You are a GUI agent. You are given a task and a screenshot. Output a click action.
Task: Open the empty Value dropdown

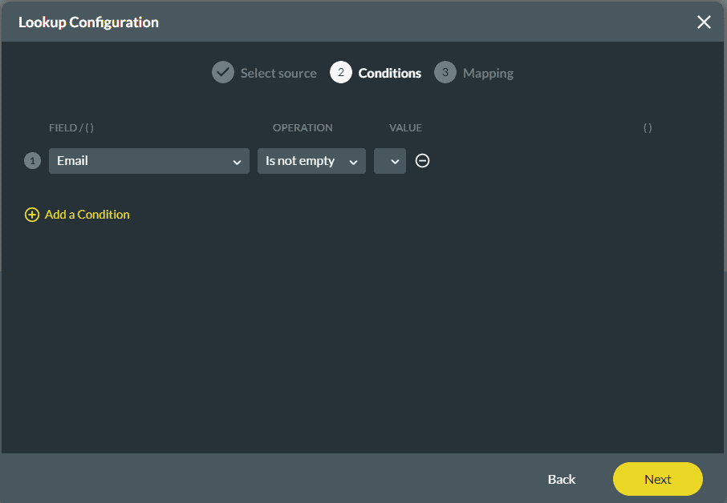click(x=390, y=161)
